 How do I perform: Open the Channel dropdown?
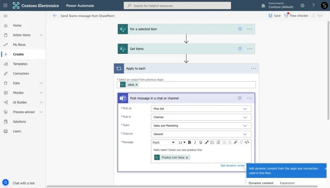201,134
